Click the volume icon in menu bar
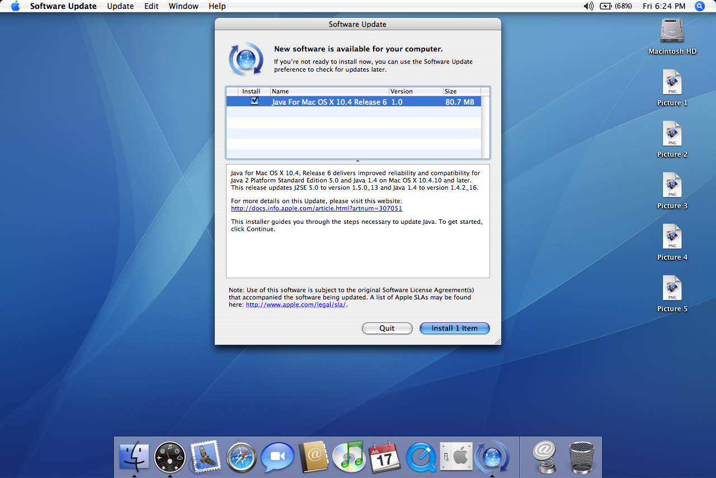Viewport: 716px width, 478px height. point(588,6)
